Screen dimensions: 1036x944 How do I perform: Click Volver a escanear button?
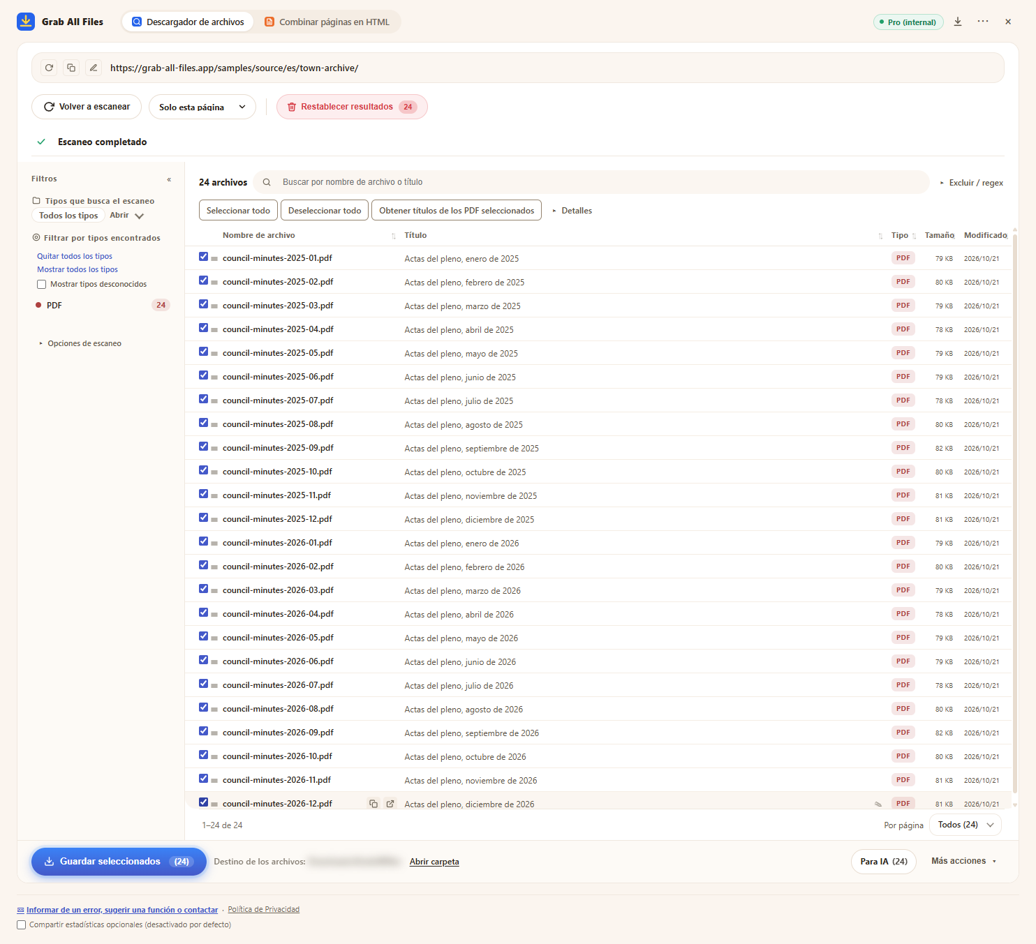pyautogui.click(x=87, y=107)
